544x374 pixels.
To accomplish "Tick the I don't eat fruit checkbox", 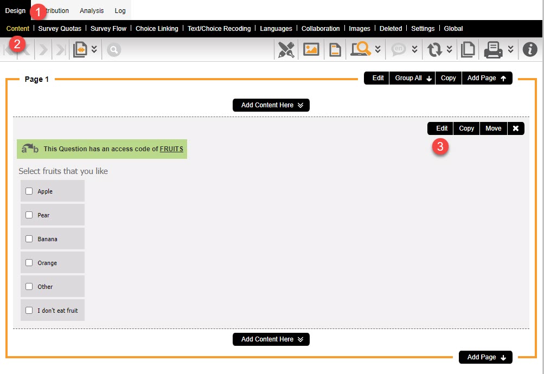I will [29, 310].
